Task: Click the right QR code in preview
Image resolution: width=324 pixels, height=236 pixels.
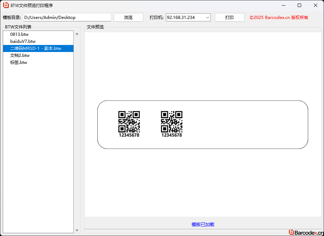Action: tap(171, 122)
